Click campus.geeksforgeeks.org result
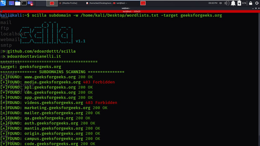This screenshot has height=146, width=260. point(54,138)
